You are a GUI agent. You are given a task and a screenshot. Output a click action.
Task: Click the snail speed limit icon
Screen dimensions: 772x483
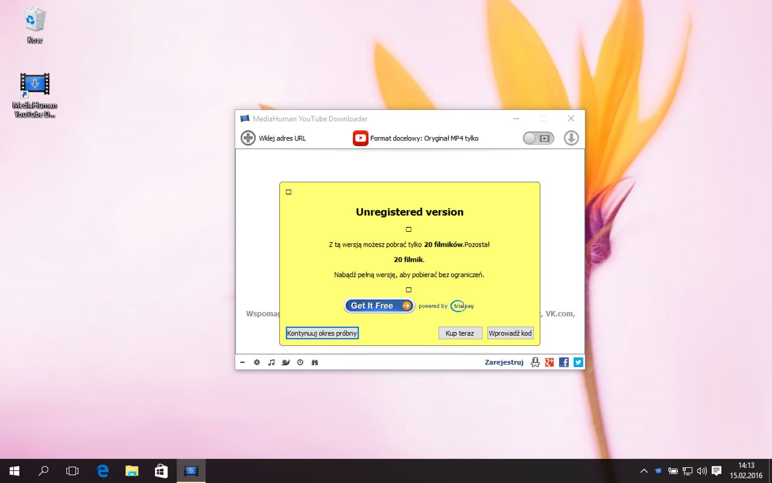click(x=286, y=362)
